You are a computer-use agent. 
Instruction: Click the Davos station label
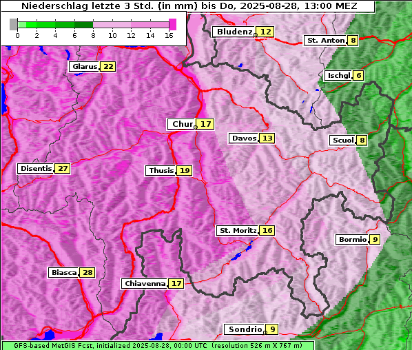pyautogui.click(x=244, y=138)
